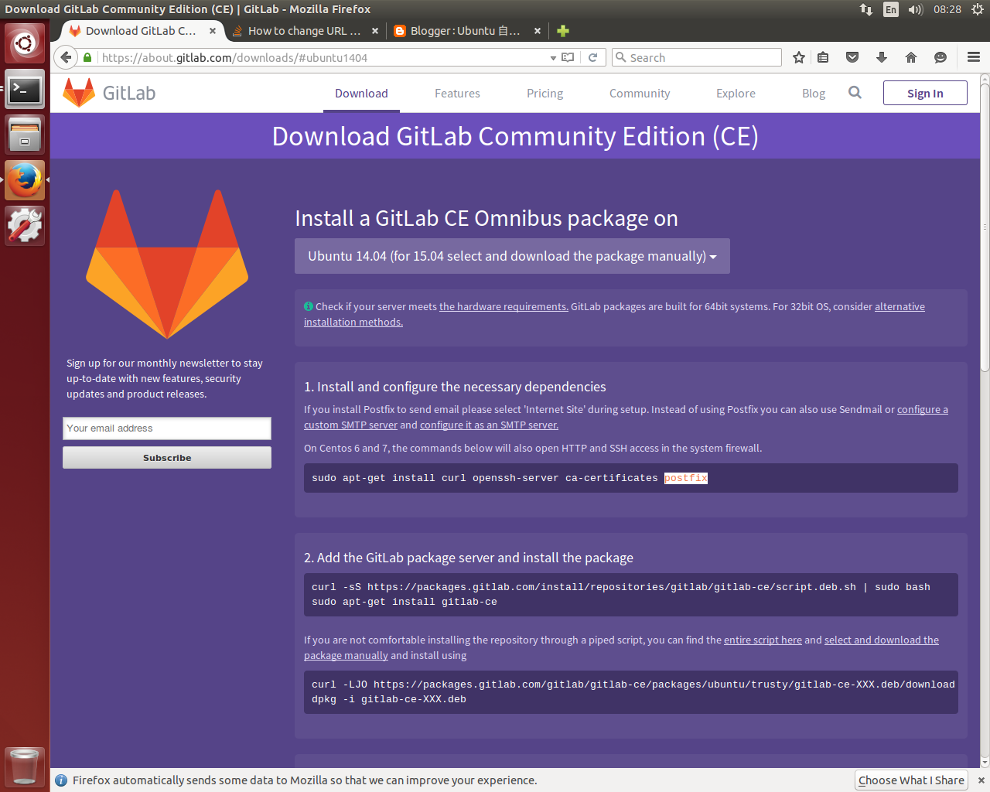Open the Firefox hamburger menu
The height and width of the screenshot is (792, 990).
974,57
